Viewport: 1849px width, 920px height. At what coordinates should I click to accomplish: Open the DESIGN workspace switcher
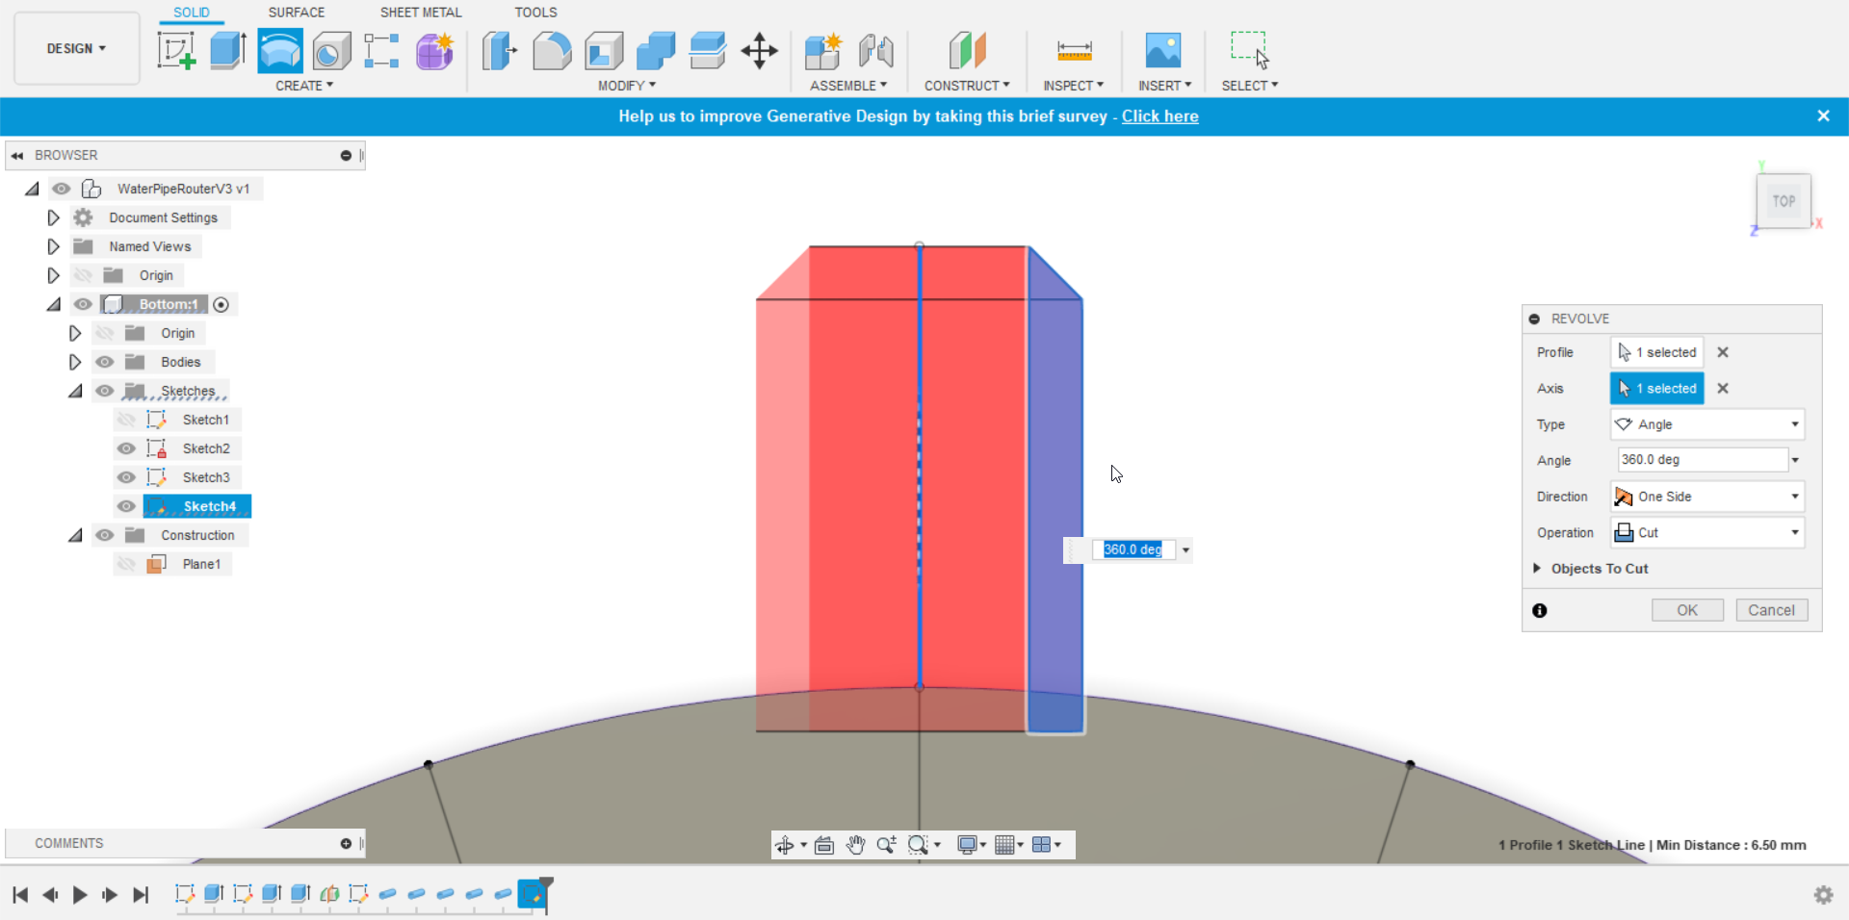tap(77, 48)
